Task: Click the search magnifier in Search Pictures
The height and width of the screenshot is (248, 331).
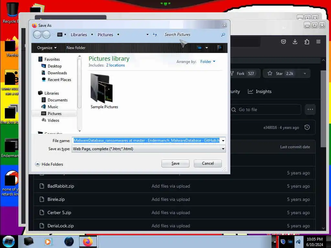Action: coord(223,35)
